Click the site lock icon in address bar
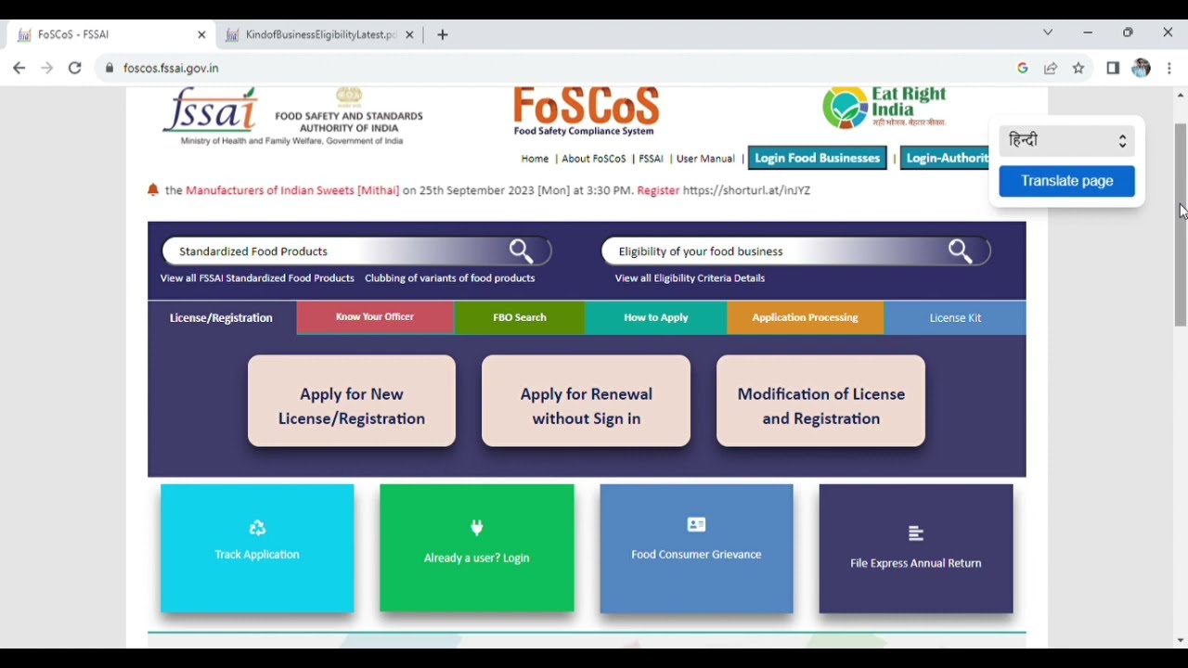The width and height of the screenshot is (1188, 668). pyautogui.click(x=110, y=68)
